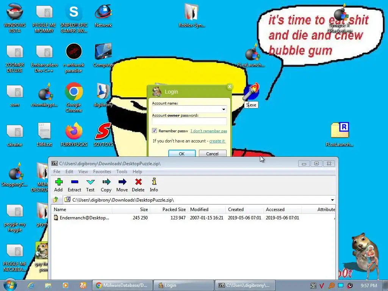Open the Favorites menu in 7-Zip
Image resolution: width=388 pixels, height=291 pixels.
(102, 172)
